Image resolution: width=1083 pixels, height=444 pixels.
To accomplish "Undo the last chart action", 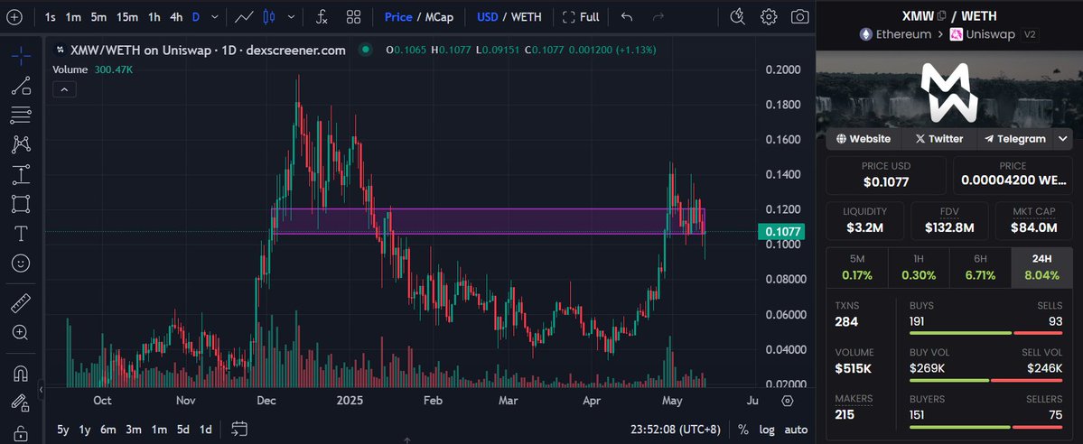I will tap(627, 17).
